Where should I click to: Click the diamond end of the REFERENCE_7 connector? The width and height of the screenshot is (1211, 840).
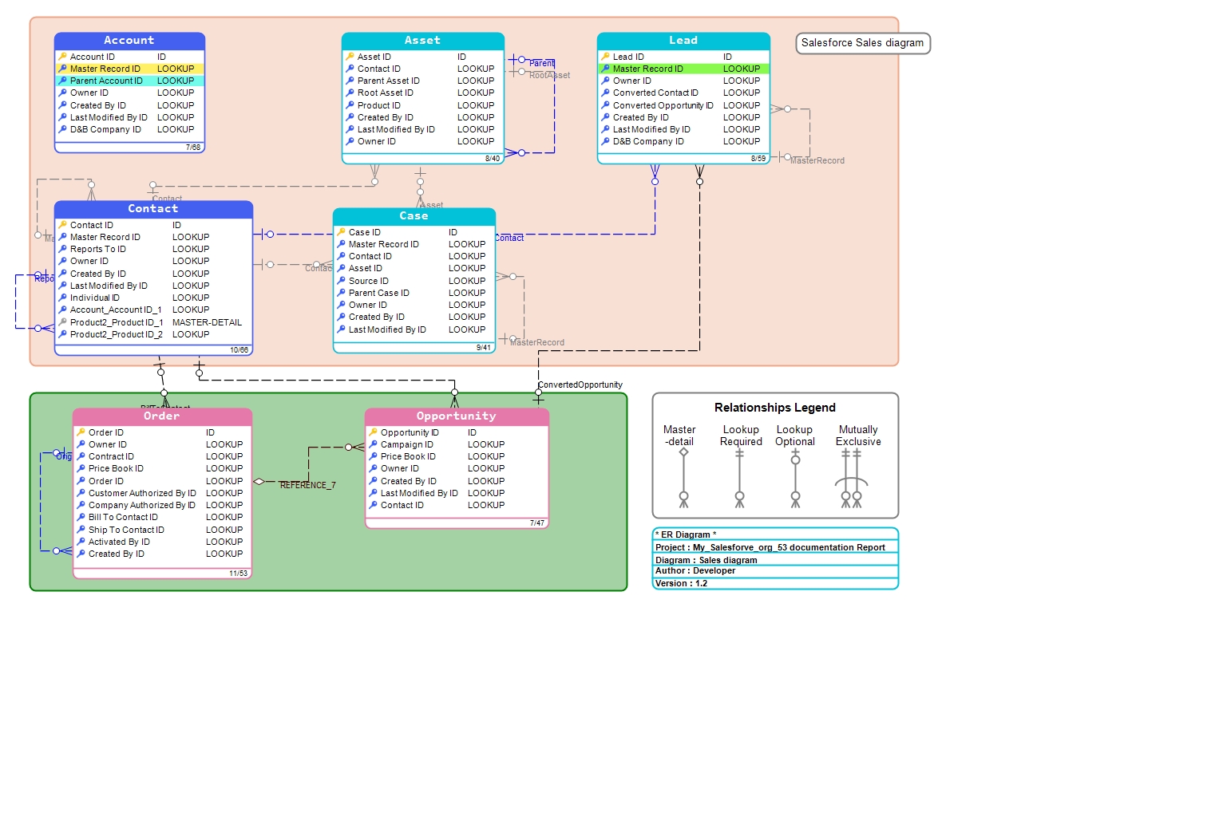tap(259, 482)
